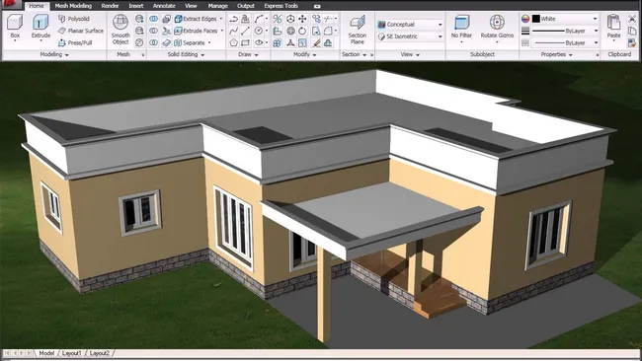Expand the Solid Editing panel
Image resolution: width=642 pixels, height=361 pixels.
186,54
